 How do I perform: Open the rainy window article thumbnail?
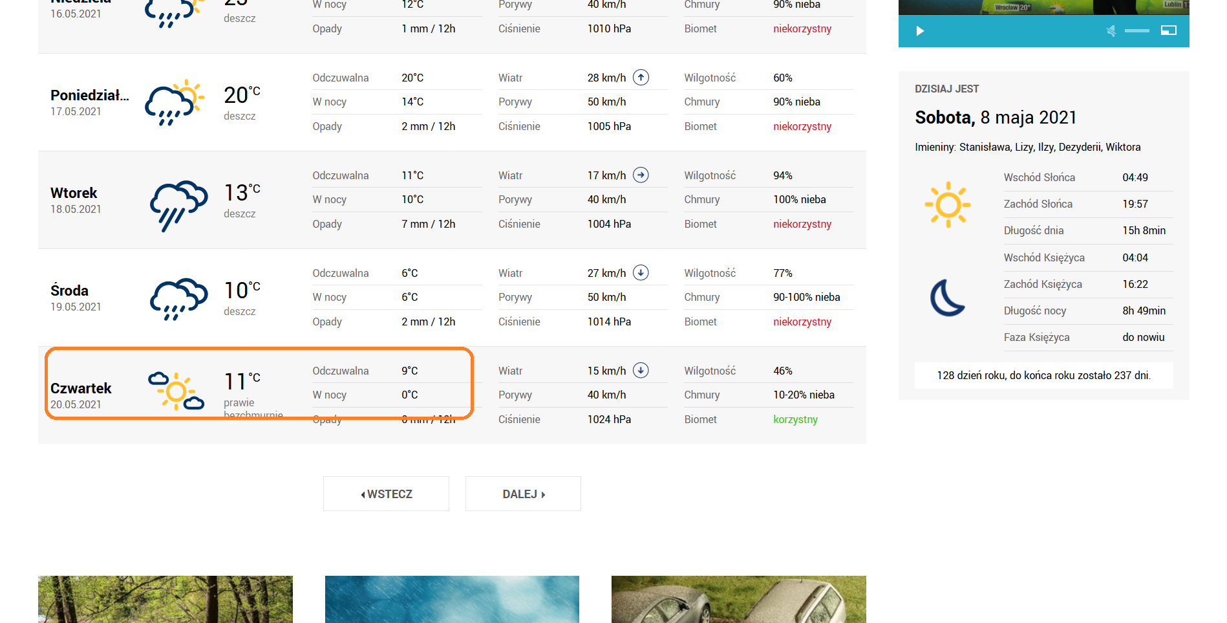click(452, 599)
